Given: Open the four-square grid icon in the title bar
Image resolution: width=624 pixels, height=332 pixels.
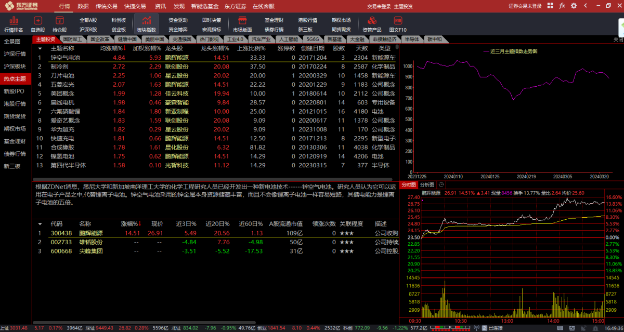Looking at the screenshot, I should (x=550, y=6).
